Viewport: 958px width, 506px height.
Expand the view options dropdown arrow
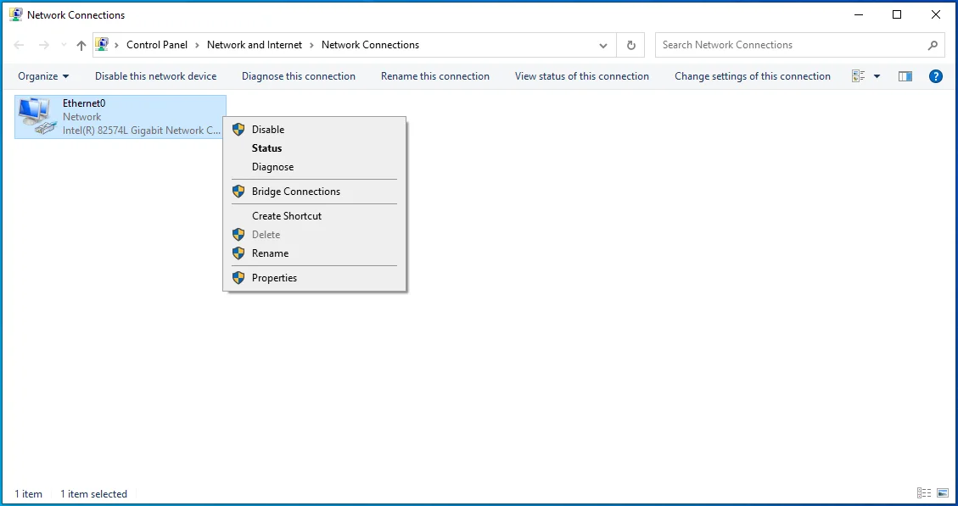877,76
